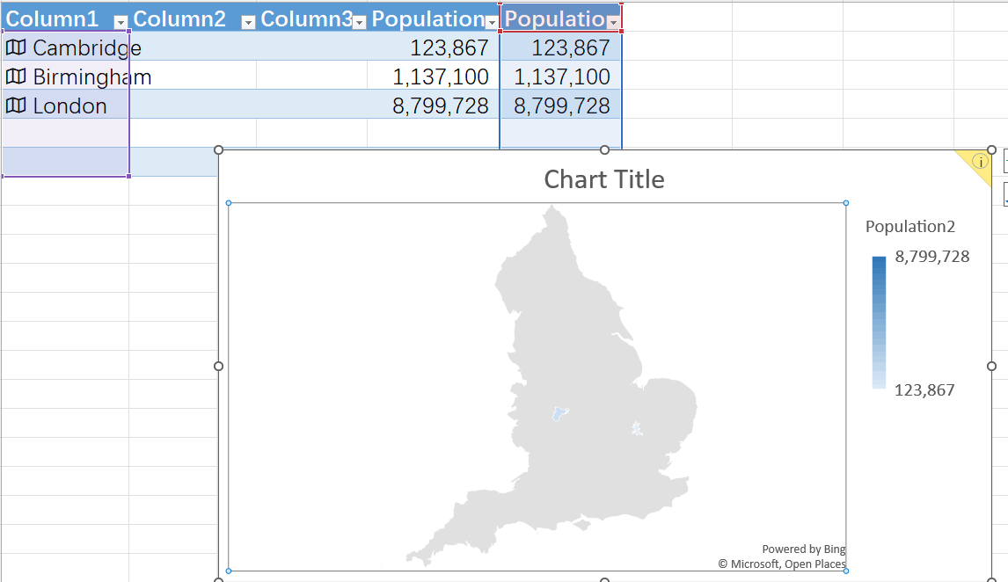Click legend maximum value 8,799,728
The height and width of the screenshot is (582, 1008).
coord(932,257)
